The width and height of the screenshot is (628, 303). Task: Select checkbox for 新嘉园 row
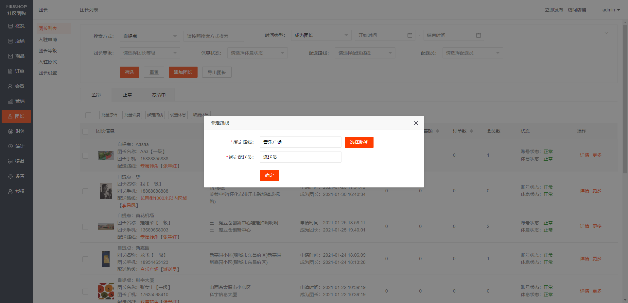pyautogui.click(x=85, y=259)
